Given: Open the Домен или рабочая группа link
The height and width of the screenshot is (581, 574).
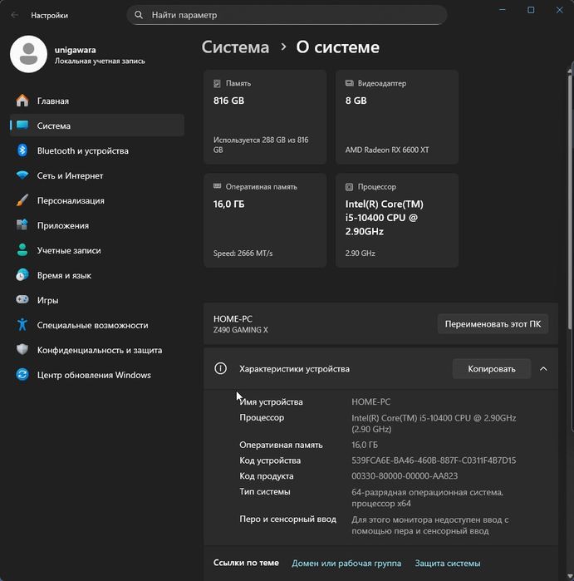Looking at the screenshot, I should pyautogui.click(x=346, y=563).
